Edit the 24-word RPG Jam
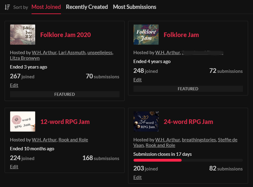Screen dimensions: 253x187 click(x=138, y=177)
